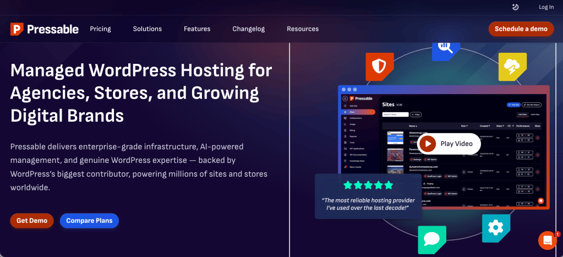This screenshot has width=563, height=257.
Task: Click the Pressable logo in the header
Action: pyautogui.click(x=44, y=29)
